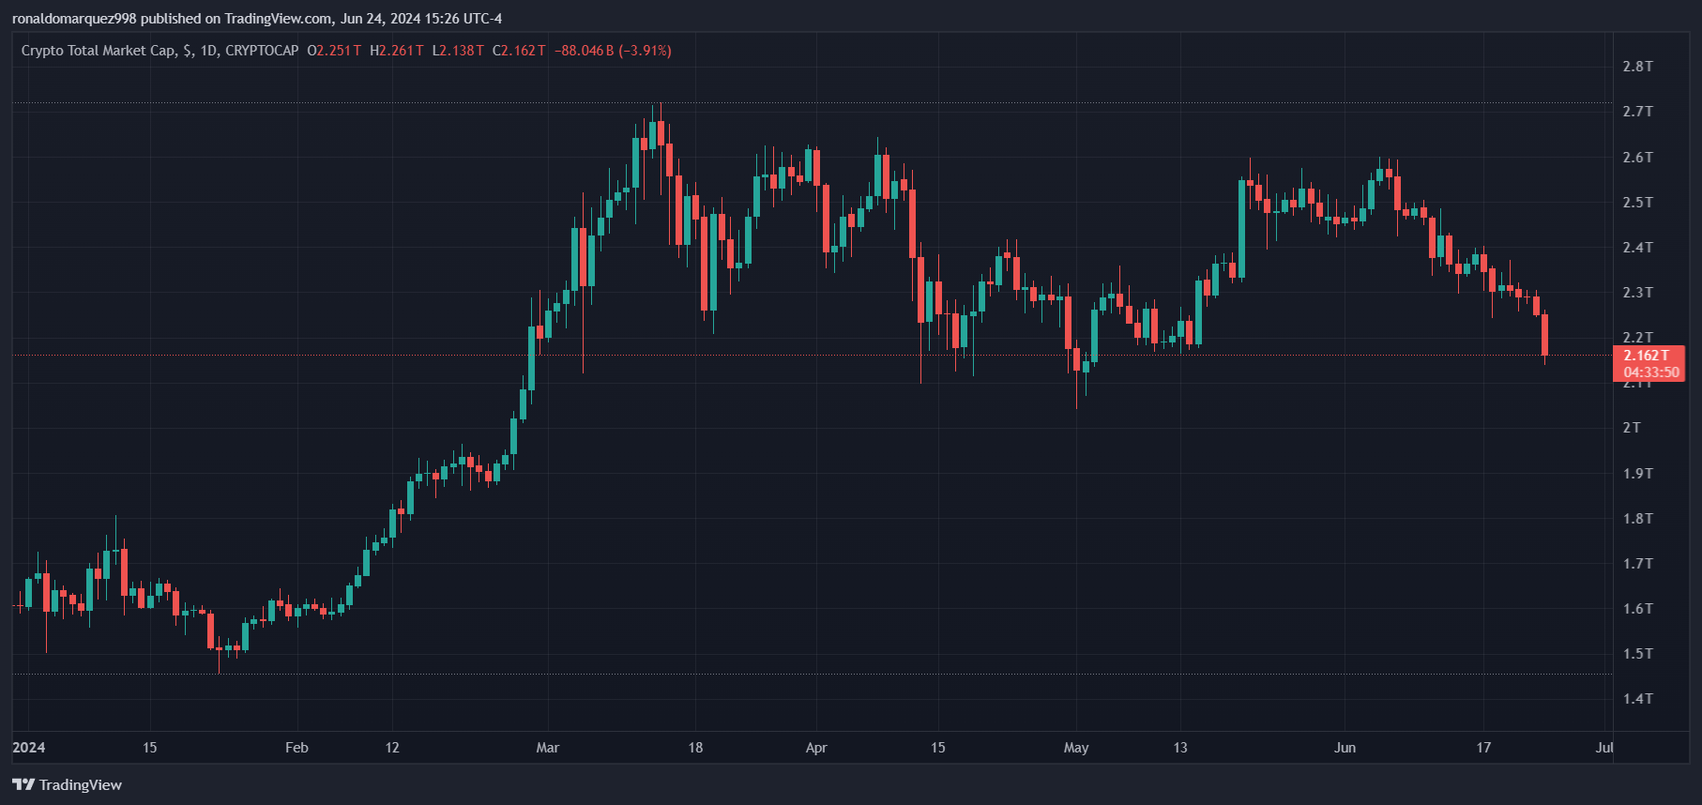Click the published header text by ronaldomarquez998
The image size is (1702, 805).
[257, 19]
